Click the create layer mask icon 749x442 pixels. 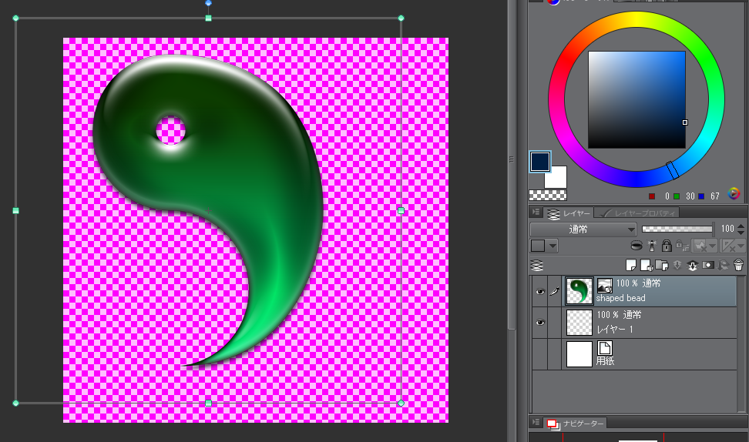tap(707, 265)
